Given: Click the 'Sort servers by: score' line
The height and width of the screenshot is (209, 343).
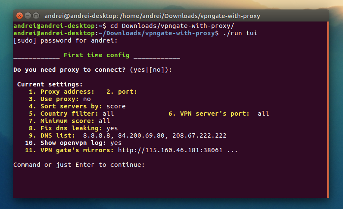Looking at the screenshot, I should (78, 106).
